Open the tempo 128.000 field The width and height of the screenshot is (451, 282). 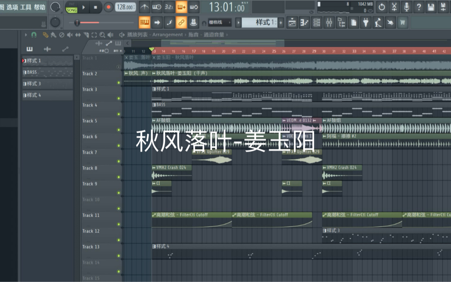tap(126, 7)
